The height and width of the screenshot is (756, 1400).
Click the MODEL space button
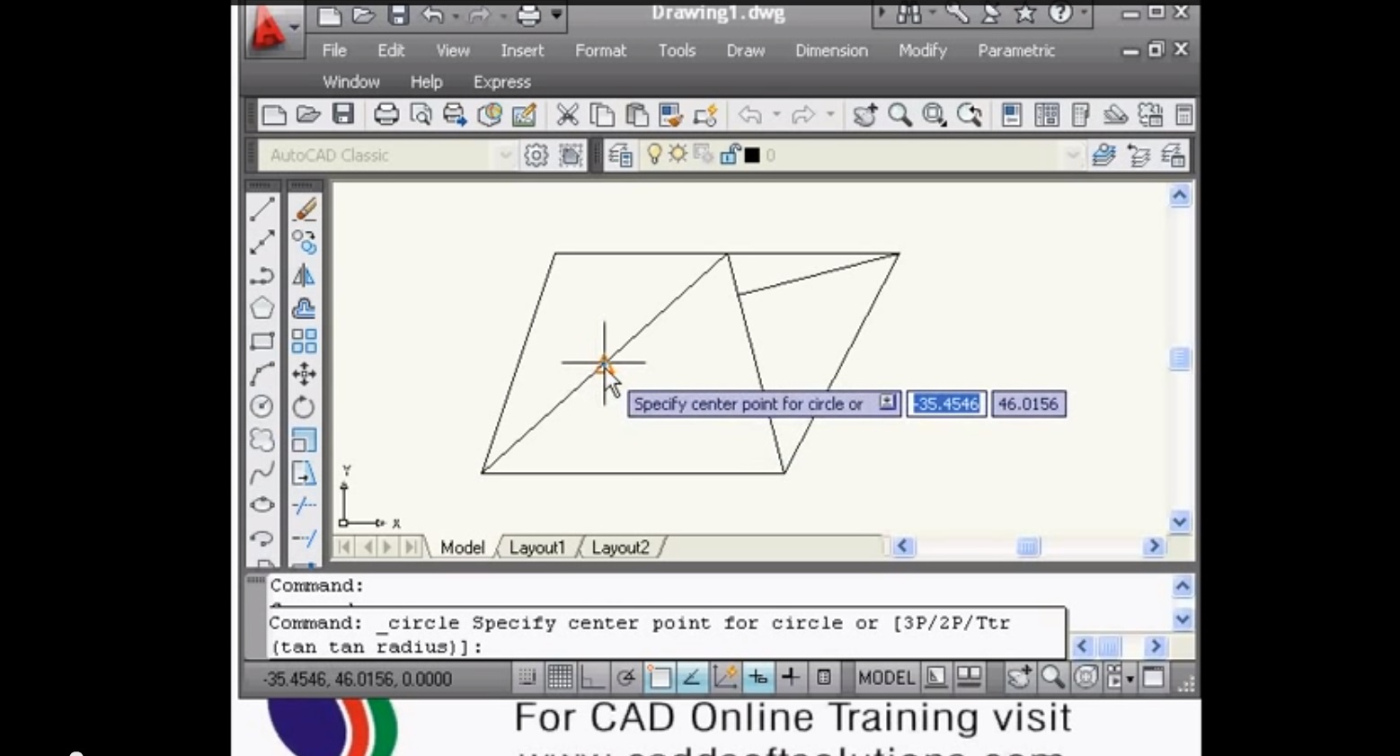tap(885, 678)
